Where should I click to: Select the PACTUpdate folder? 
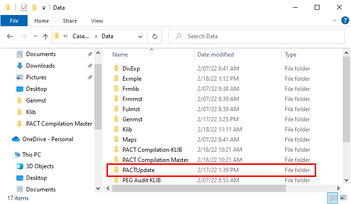[x=138, y=170]
